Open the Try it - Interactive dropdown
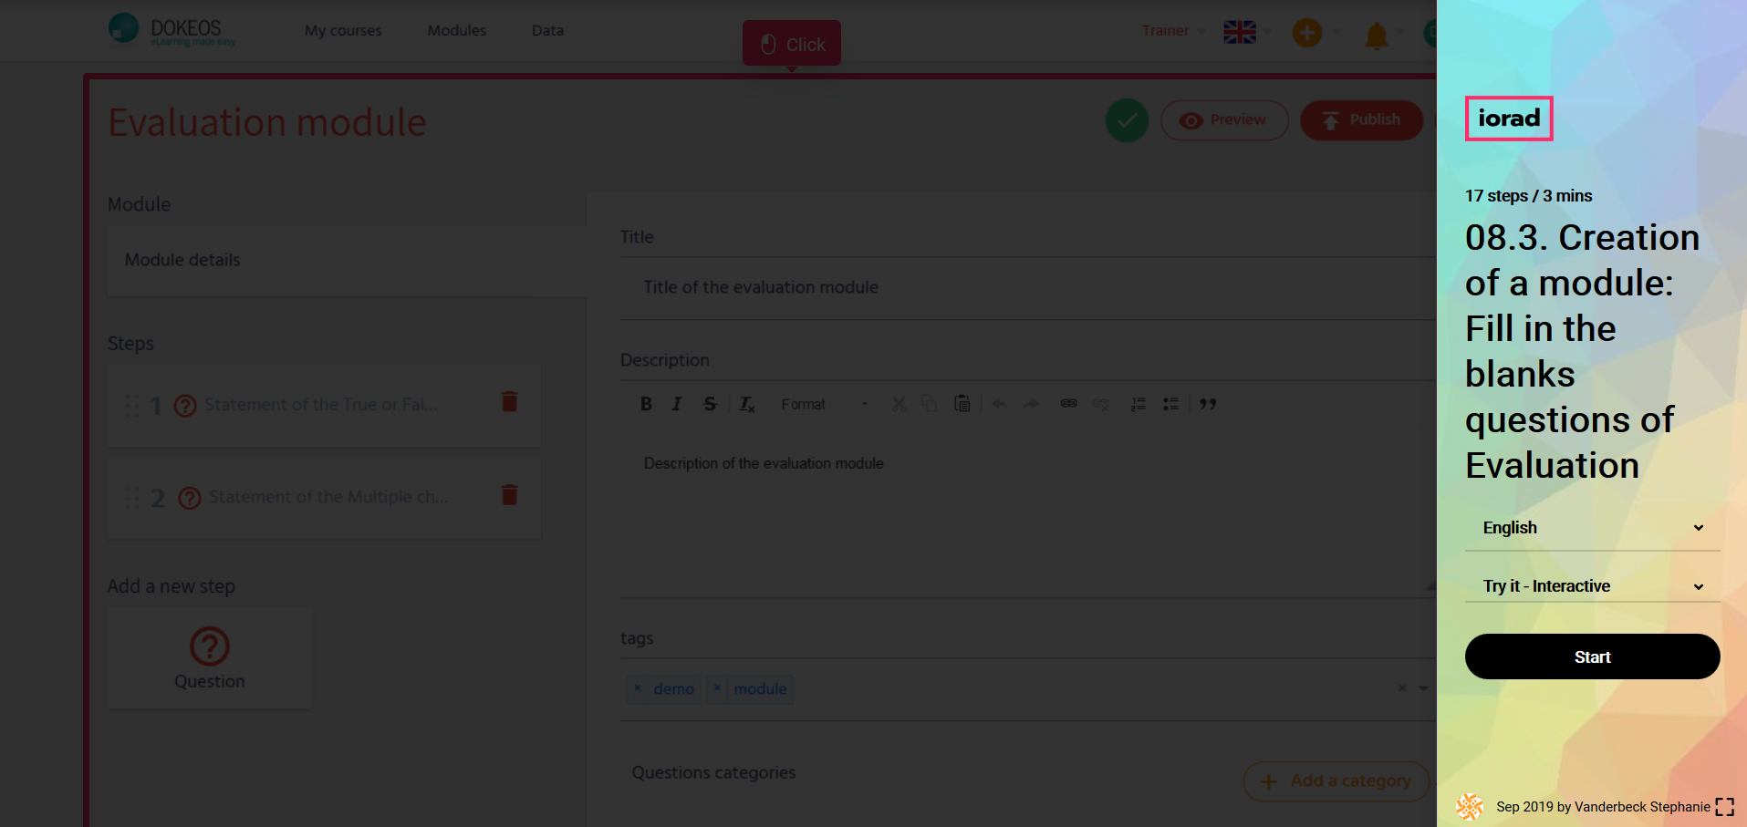 click(x=1592, y=586)
